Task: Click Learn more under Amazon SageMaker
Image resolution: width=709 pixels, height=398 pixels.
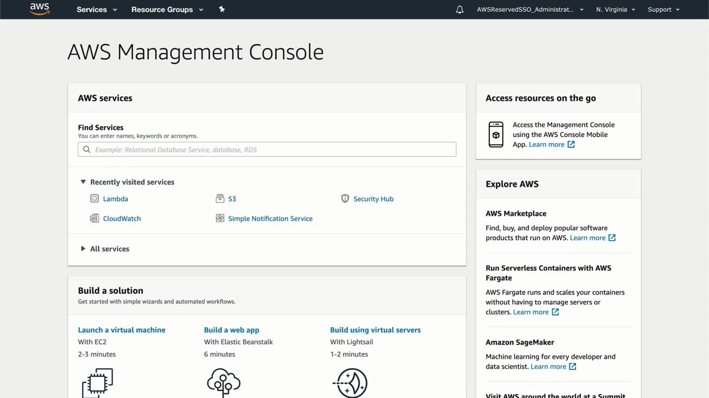Action: (548, 366)
